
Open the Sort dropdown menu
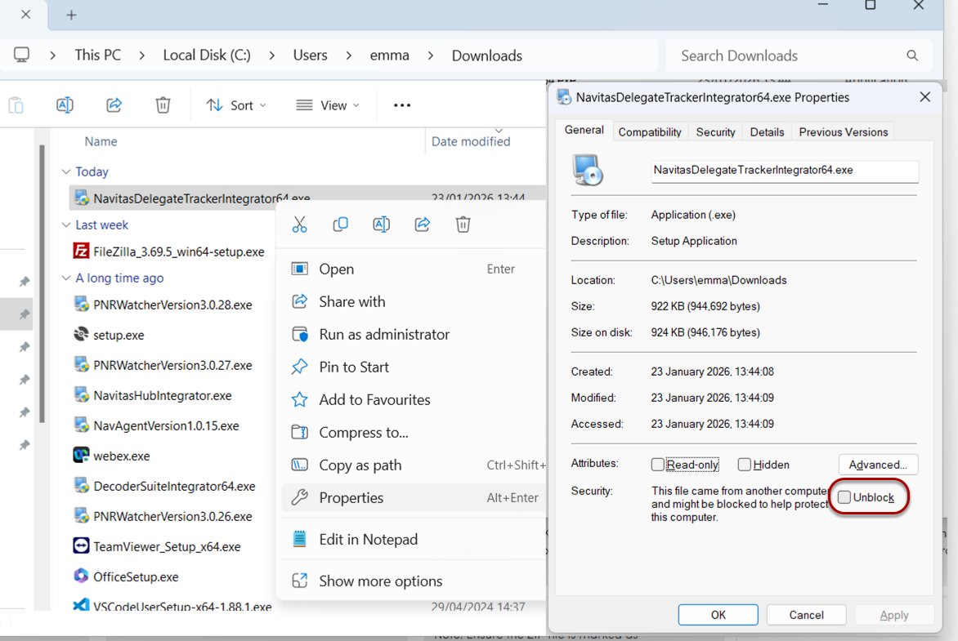[x=236, y=105]
